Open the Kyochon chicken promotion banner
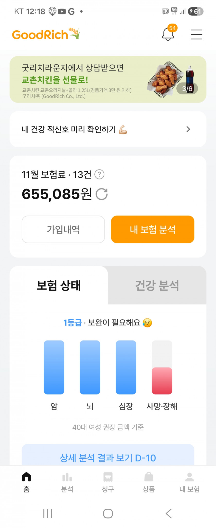The height and width of the screenshot is (528, 216). pos(108,79)
